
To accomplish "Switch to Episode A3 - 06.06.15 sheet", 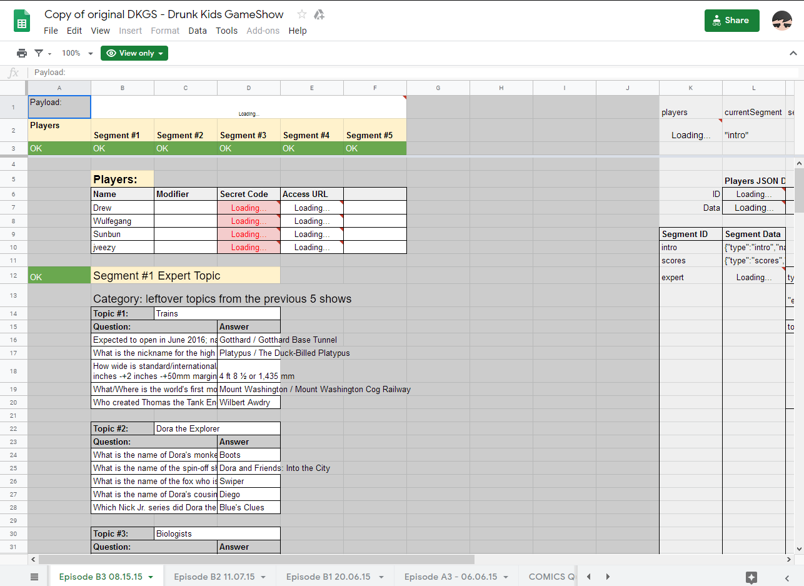I will 450,577.
